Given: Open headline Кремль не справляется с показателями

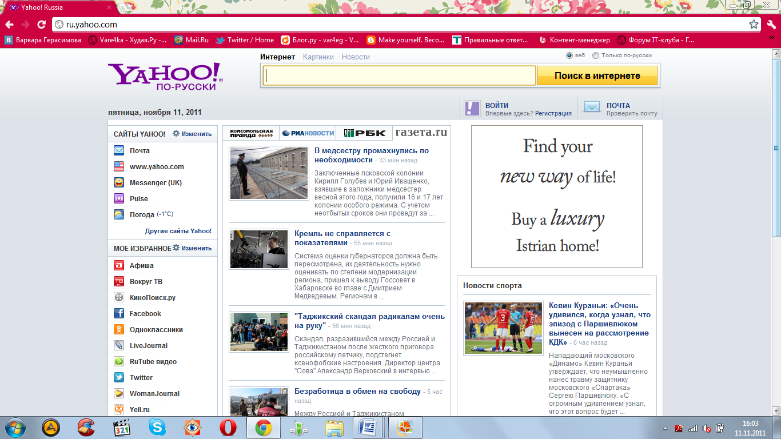Looking at the screenshot, I should tap(342, 238).
